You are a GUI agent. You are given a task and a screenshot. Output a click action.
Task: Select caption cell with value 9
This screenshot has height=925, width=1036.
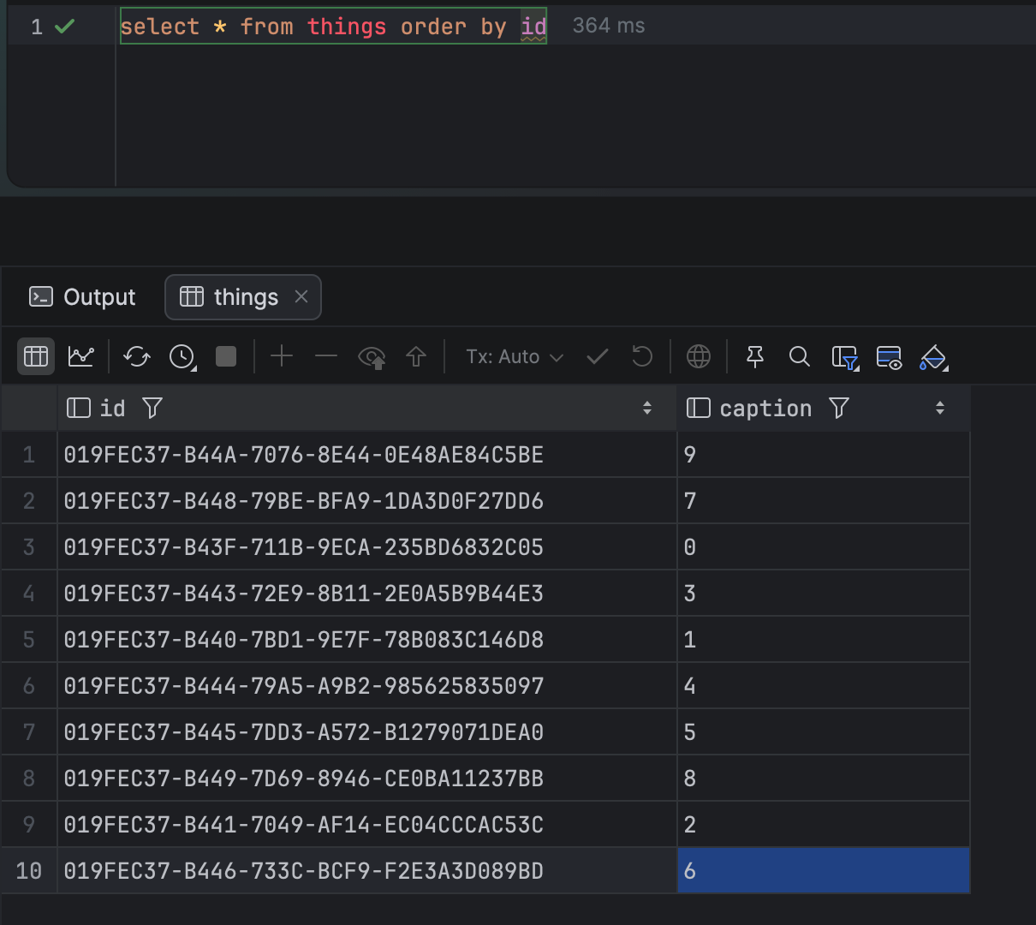click(x=824, y=455)
